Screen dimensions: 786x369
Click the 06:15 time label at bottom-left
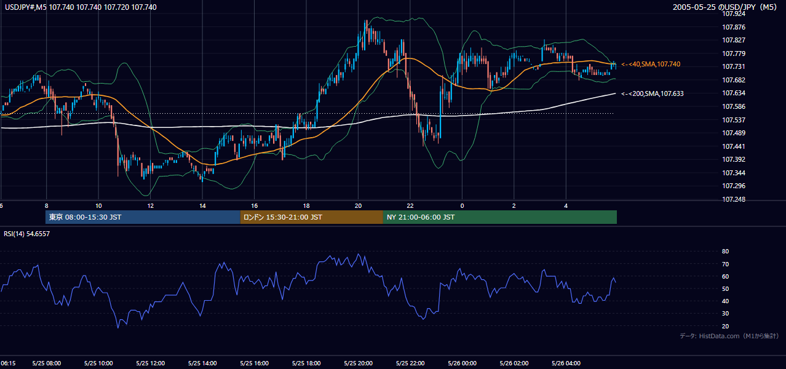pyautogui.click(x=8, y=363)
